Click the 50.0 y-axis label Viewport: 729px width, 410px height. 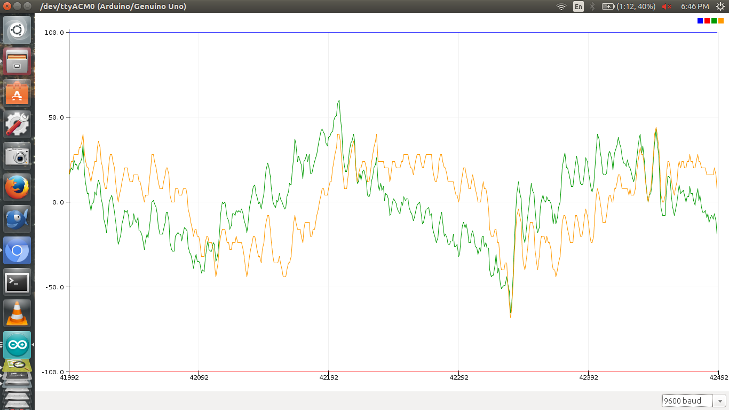tap(56, 117)
